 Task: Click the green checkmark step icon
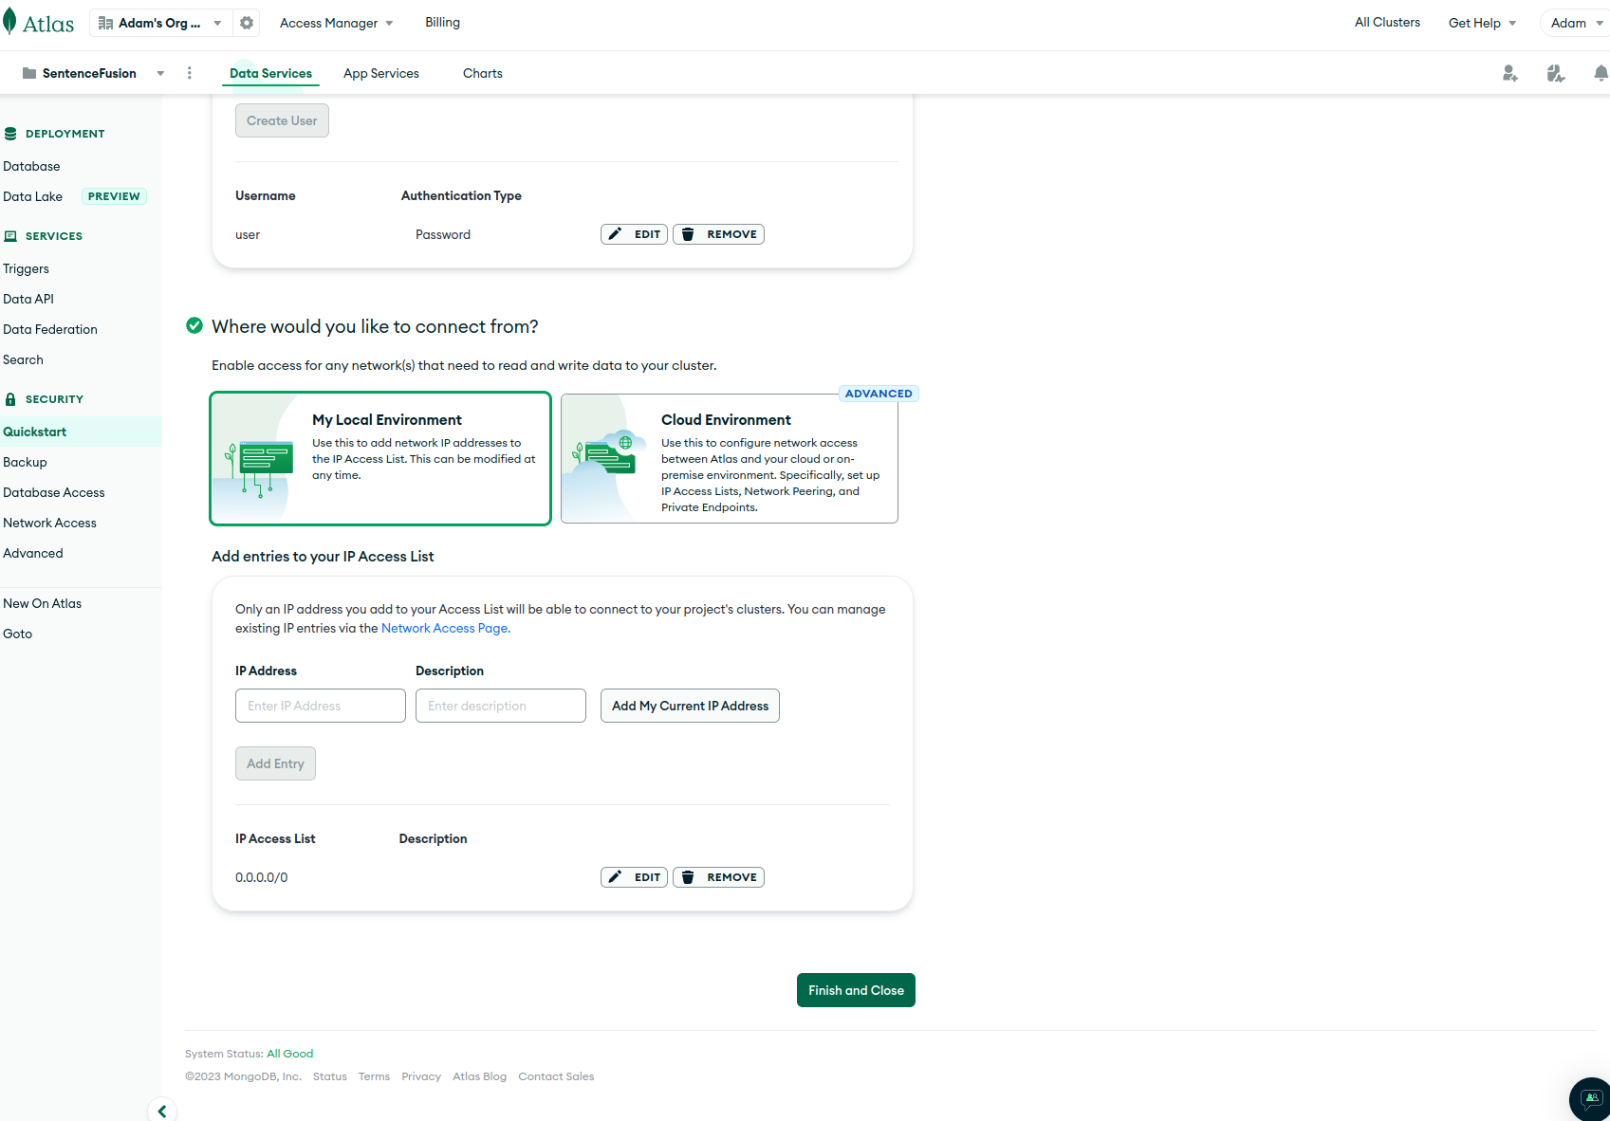[x=194, y=325]
